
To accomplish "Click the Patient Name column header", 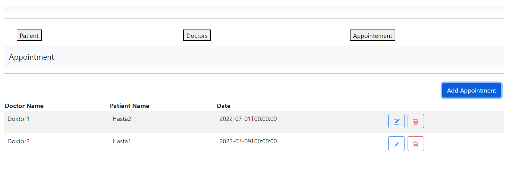I will (x=130, y=106).
